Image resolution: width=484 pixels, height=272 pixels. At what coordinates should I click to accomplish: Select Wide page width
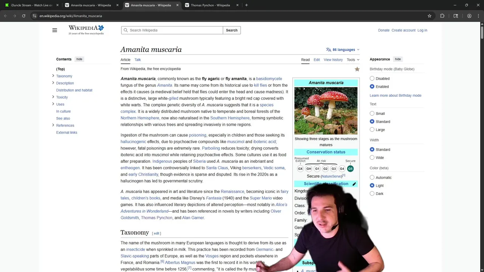372,158
